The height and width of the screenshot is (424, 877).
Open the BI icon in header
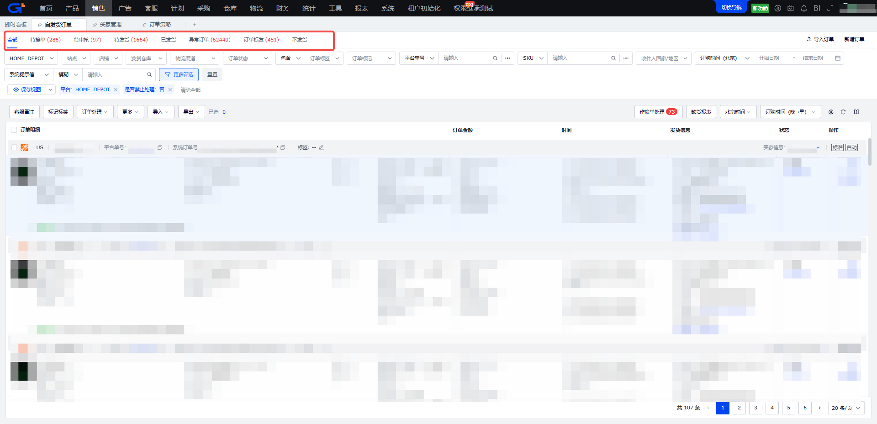coord(817,8)
